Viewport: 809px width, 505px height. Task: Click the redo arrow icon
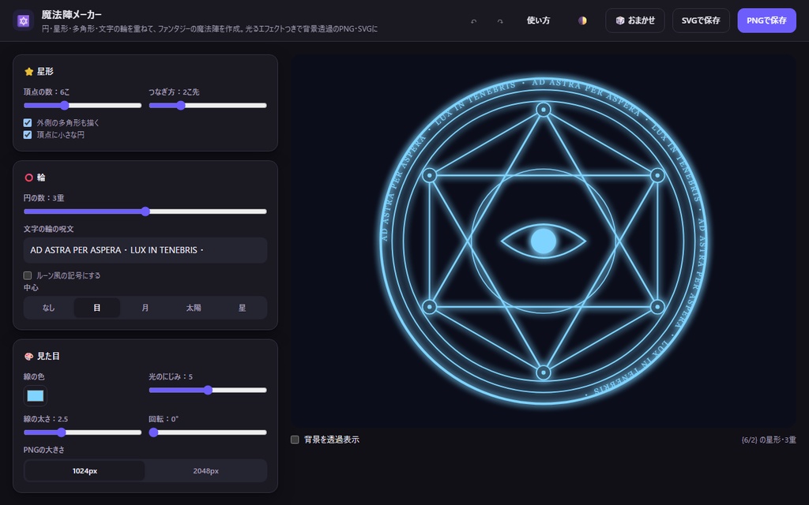500,21
